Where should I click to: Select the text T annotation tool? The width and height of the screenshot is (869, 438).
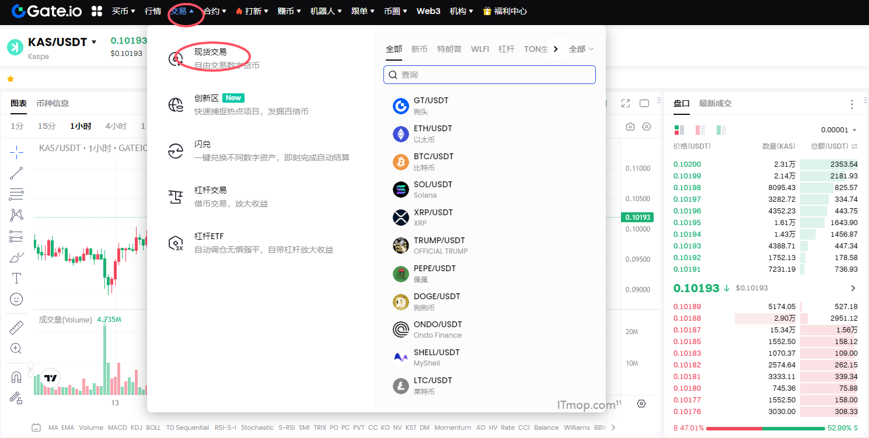[x=16, y=278]
